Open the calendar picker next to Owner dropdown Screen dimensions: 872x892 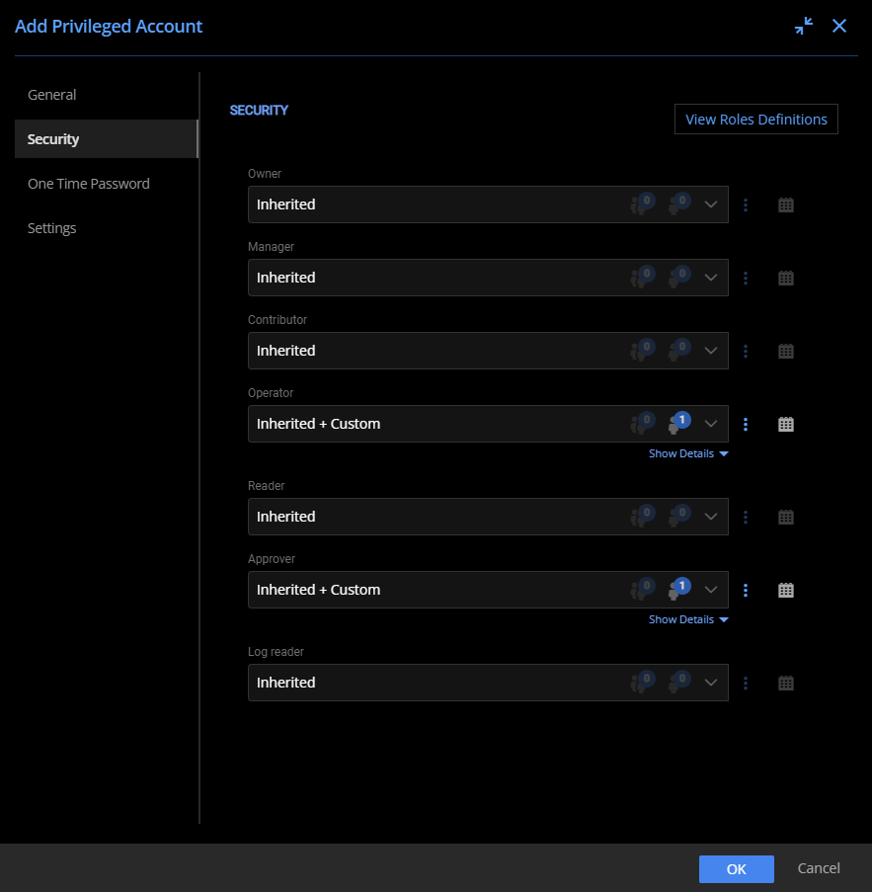(x=785, y=204)
